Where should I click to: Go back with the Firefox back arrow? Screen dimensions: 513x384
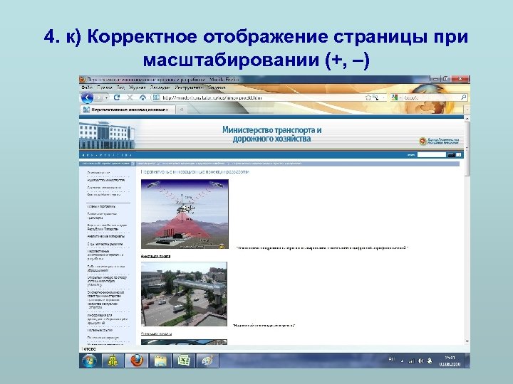(x=87, y=97)
